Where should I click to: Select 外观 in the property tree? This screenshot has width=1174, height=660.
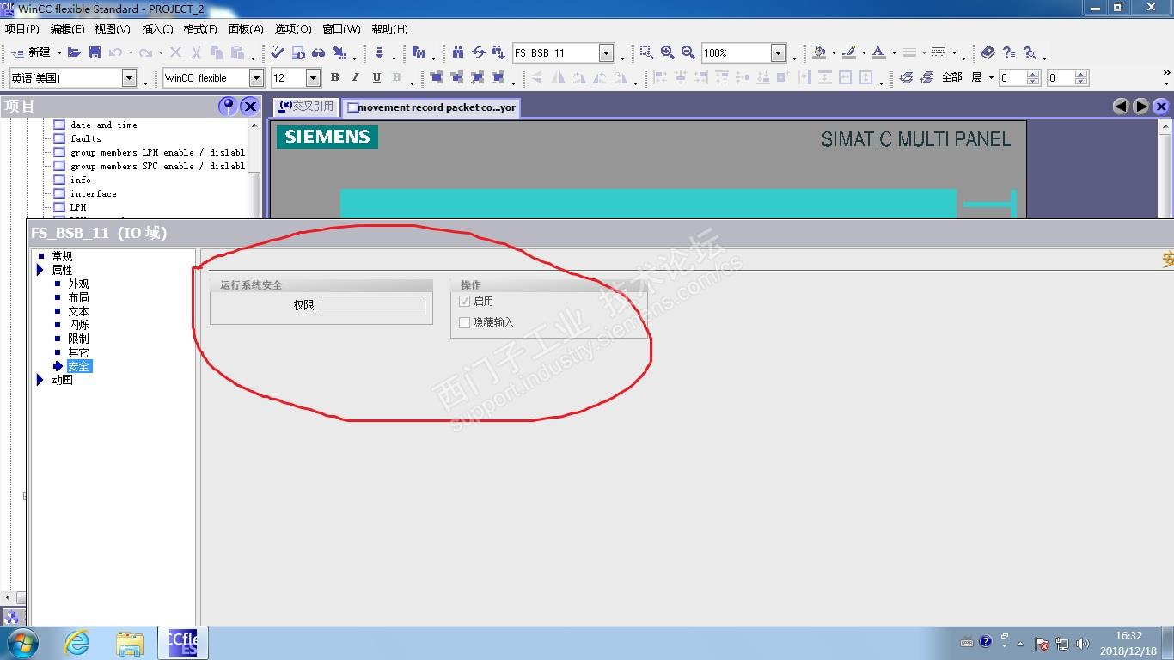click(78, 284)
